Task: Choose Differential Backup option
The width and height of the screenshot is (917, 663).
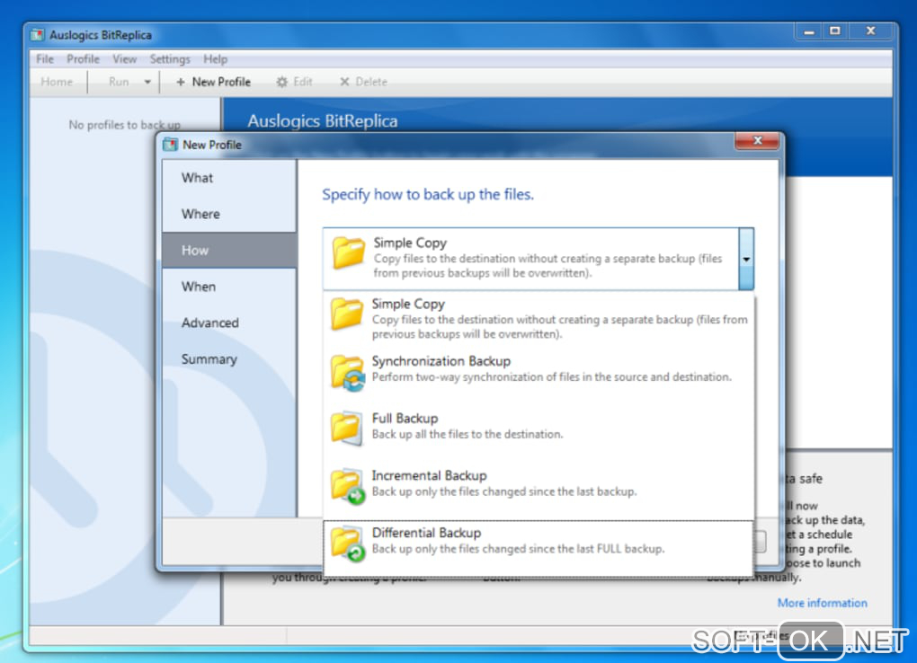Action: click(x=539, y=546)
